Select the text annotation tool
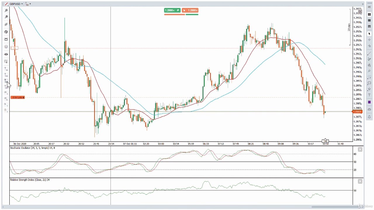This screenshot has height=210, width=374. [x=369, y=95]
